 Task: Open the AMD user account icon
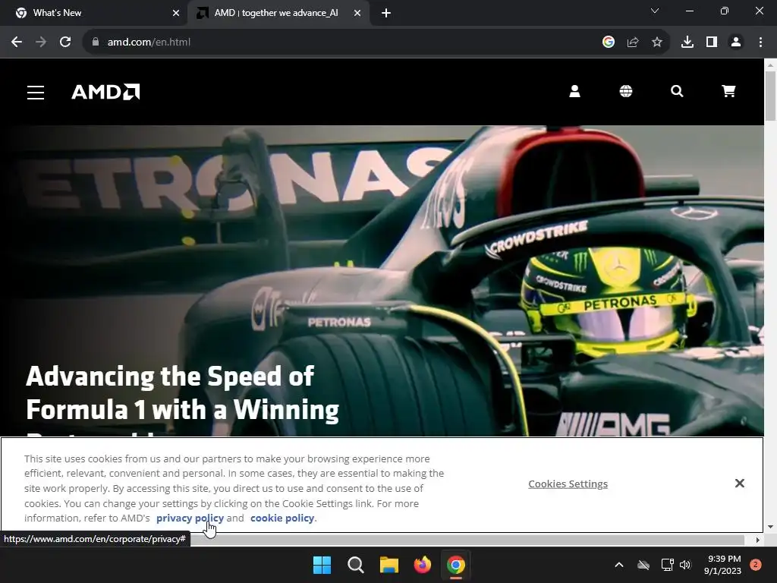click(x=575, y=91)
